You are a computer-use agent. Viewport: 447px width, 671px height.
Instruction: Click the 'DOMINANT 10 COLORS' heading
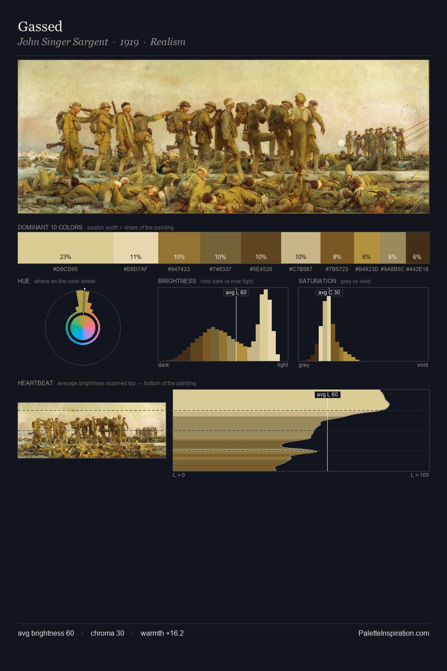pyautogui.click(x=50, y=227)
